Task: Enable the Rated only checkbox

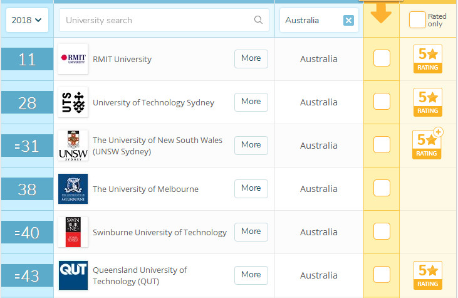Action: pyautogui.click(x=417, y=20)
